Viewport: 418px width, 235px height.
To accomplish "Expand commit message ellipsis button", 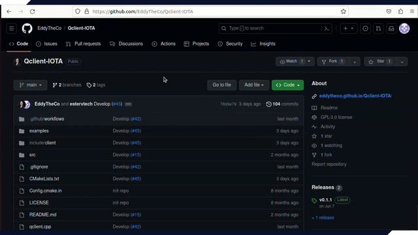I will (128, 104).
